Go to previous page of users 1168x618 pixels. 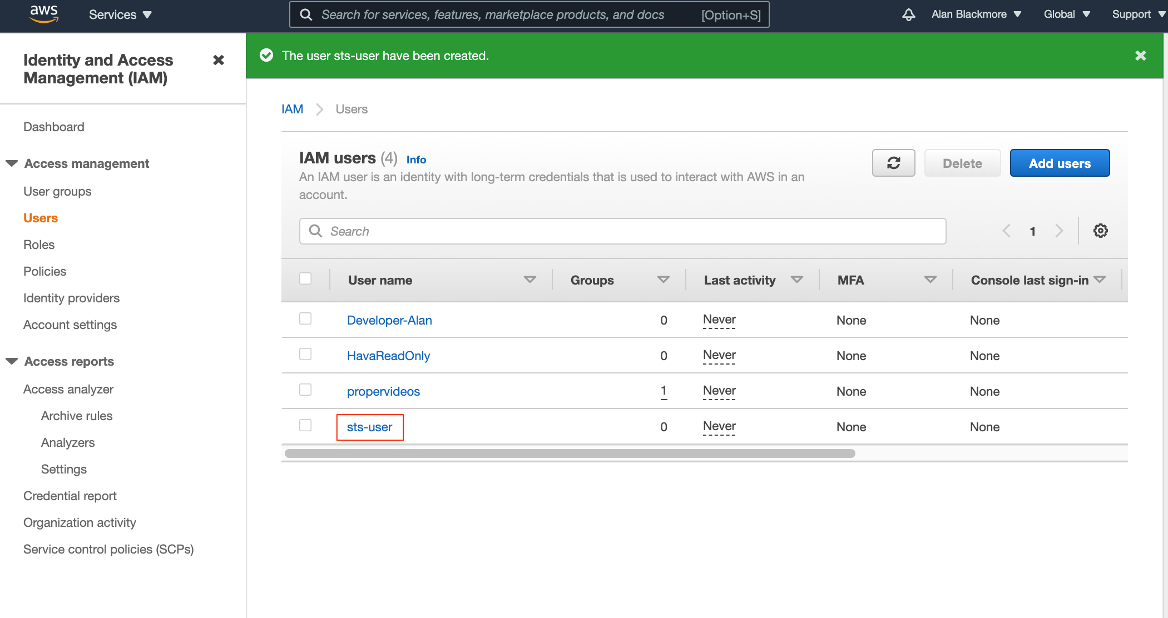(x=1006, y=231)
